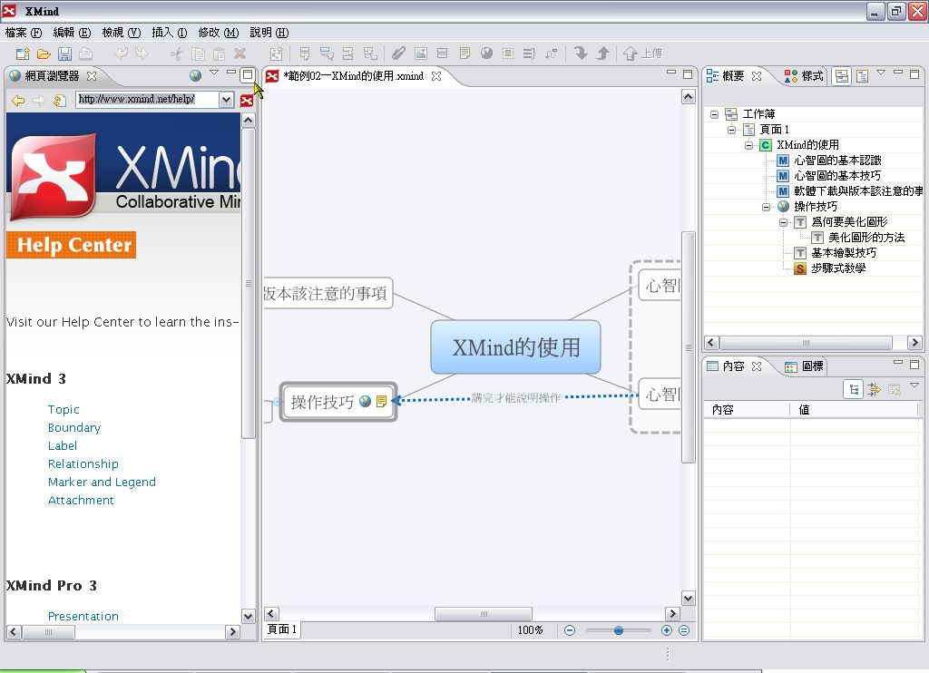Switch to the 樣式 tab
Image resolution: width=929 pixels, height=673 pixels.
tap(804, 76)
